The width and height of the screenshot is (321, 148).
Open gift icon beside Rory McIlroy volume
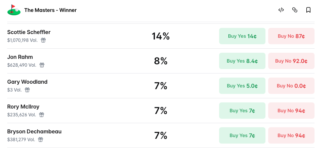42,115
